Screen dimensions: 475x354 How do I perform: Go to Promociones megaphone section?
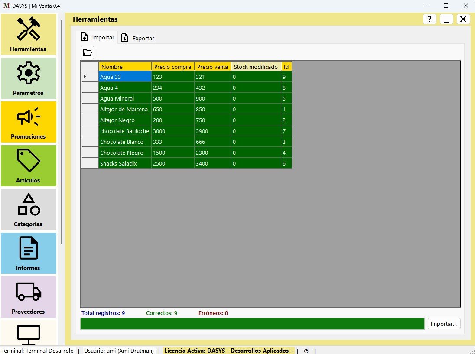point(29,122)
